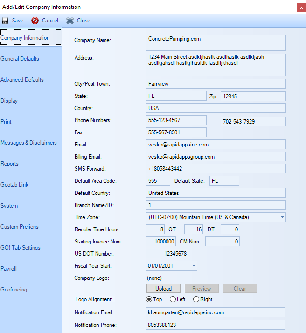Select Right logo alignment radio button
The width and height of the screenshot is (306, 333).
[196, 299]
